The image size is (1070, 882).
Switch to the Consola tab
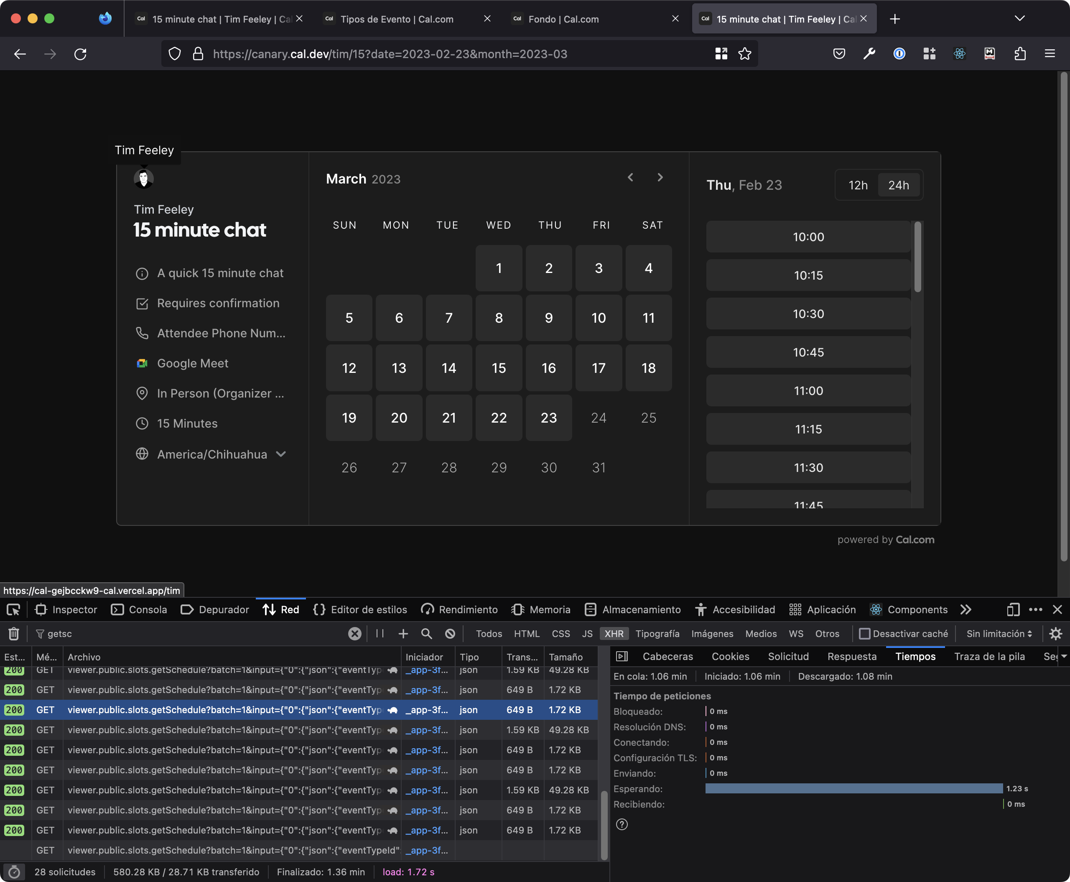(x=139, y=610)
